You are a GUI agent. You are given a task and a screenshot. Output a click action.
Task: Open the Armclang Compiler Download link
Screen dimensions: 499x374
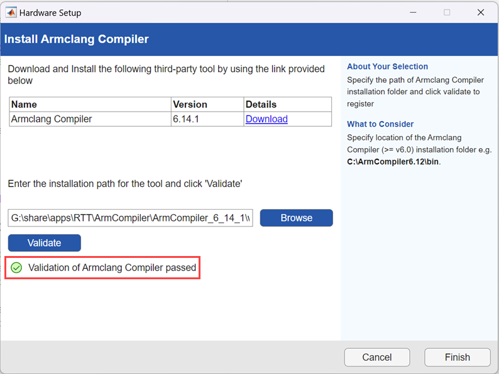[266, 119]
